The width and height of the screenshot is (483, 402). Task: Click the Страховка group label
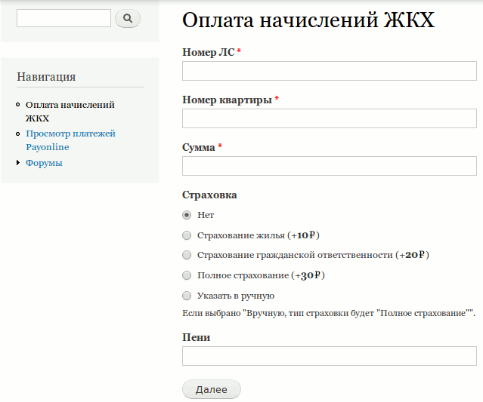tap(209, 195)
